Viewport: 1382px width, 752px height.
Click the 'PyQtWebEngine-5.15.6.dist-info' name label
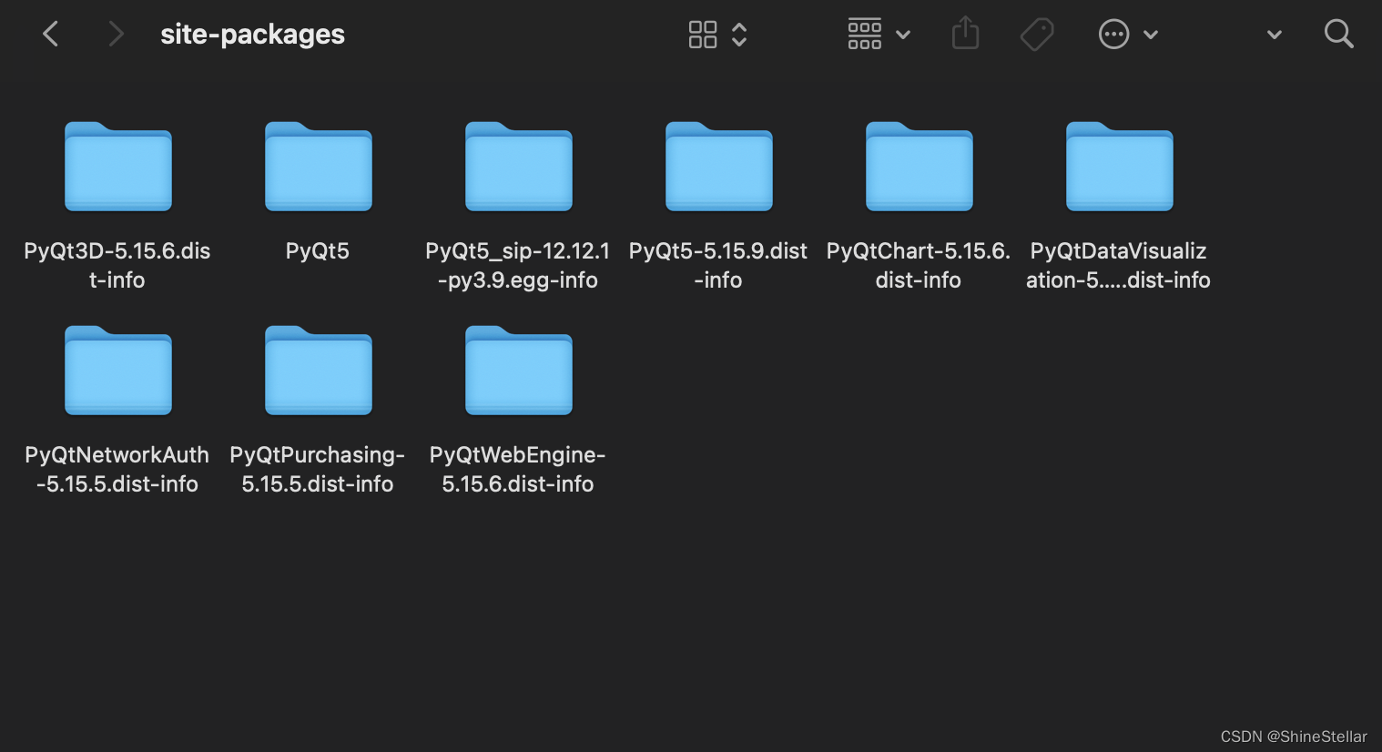[x=518, y=469]
